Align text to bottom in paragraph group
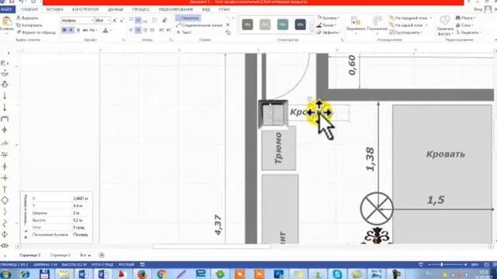This screenshot has height=279, width=497. pyautogui.click(x=145, y=21)
